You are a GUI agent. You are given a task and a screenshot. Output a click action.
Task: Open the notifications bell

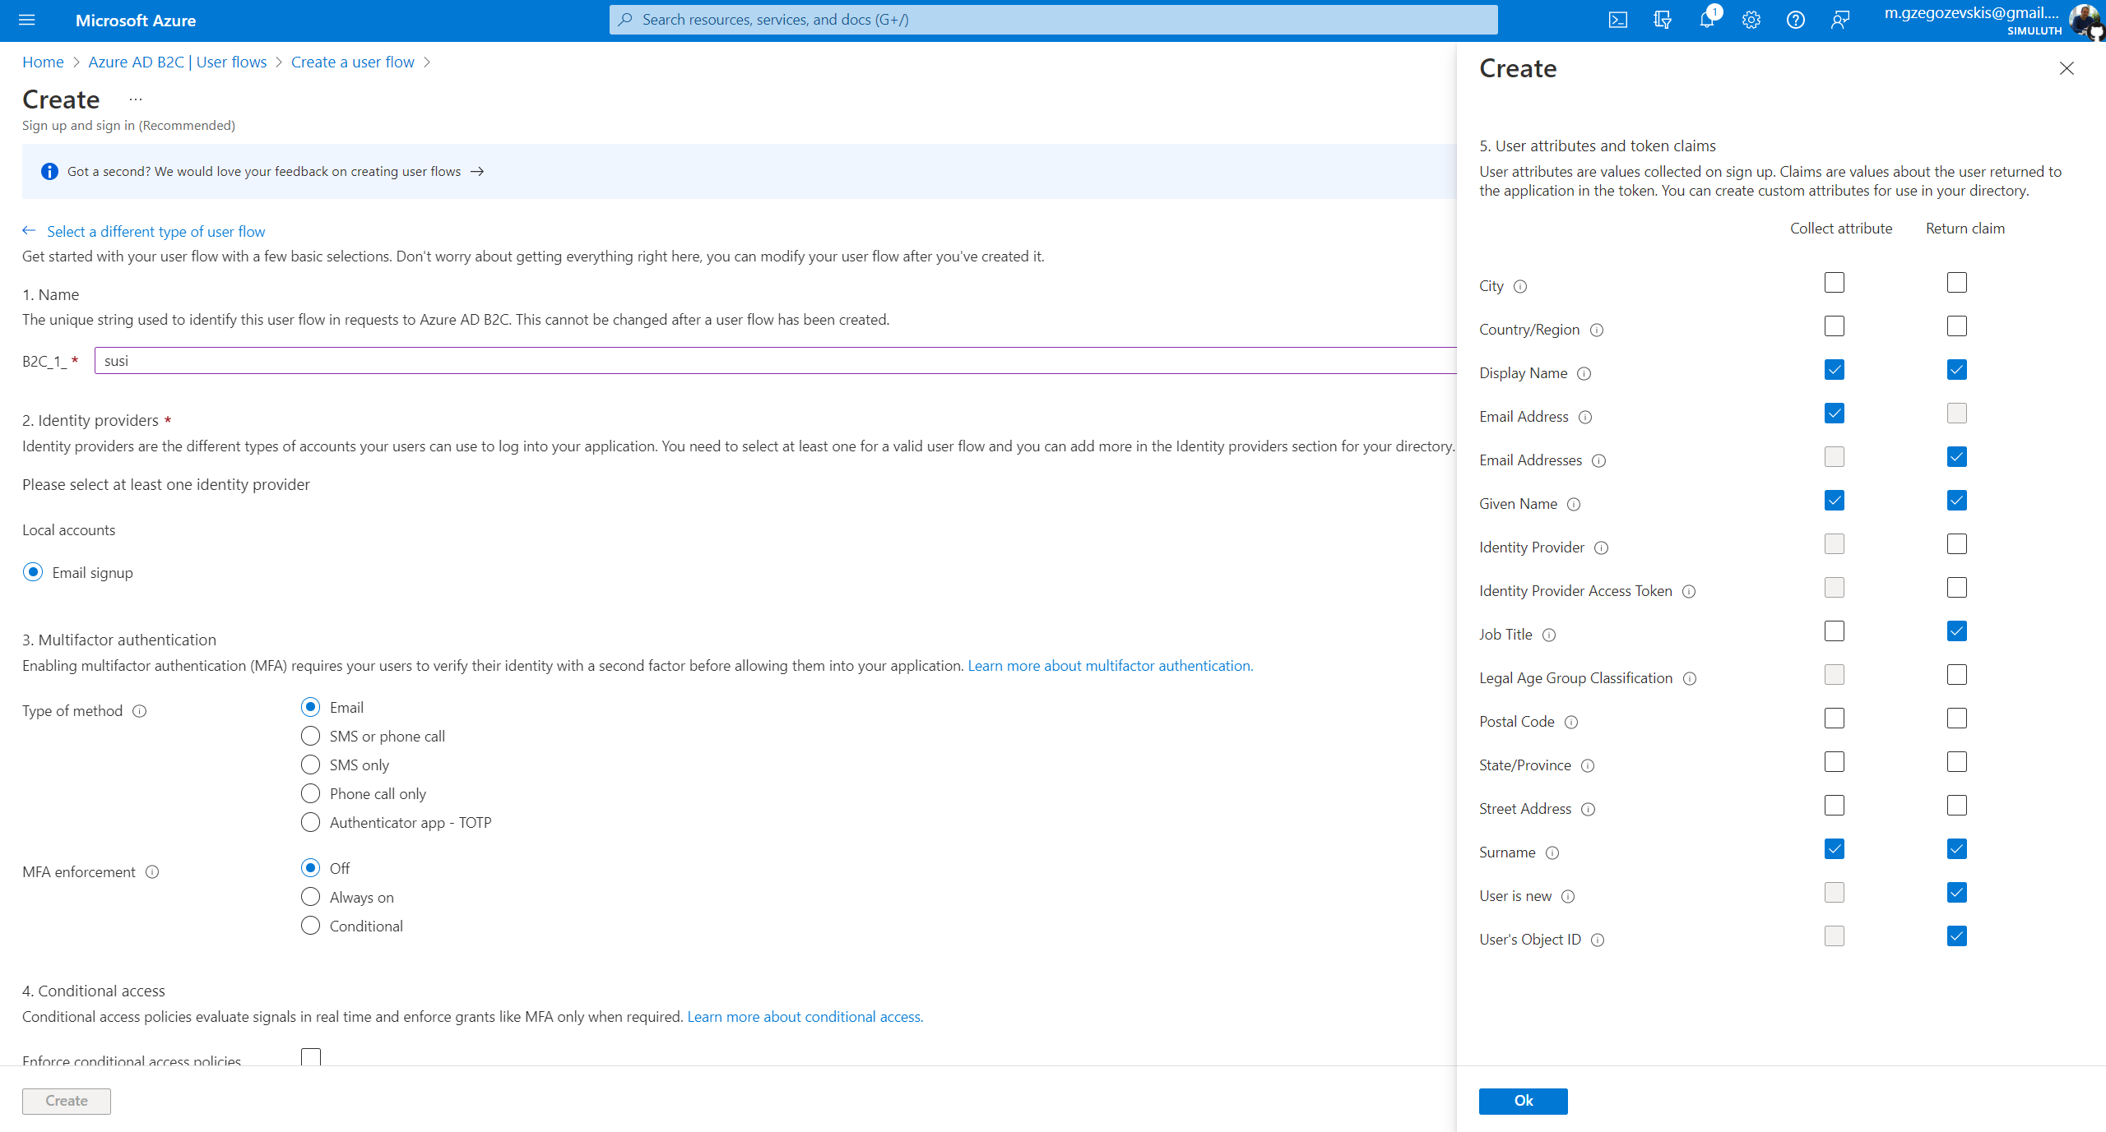(1706, 19)
